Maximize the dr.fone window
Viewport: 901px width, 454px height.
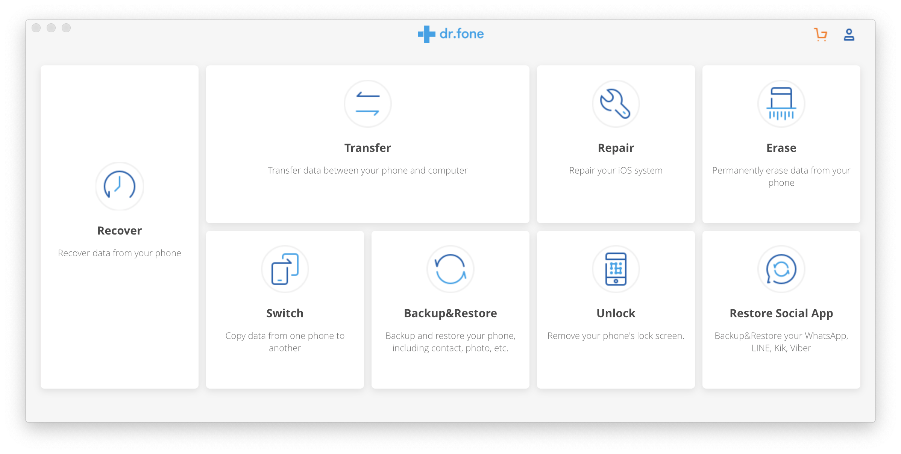tap(66, 28)
